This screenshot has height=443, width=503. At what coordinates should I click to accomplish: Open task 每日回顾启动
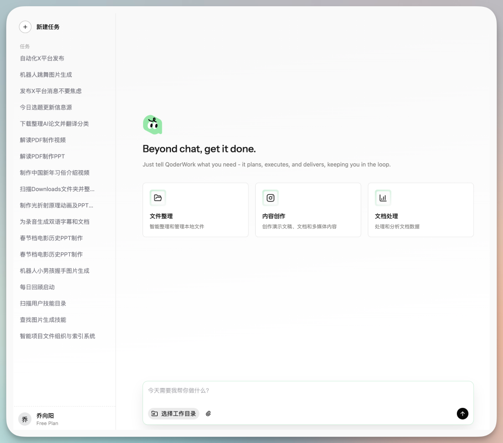[37, 287]
